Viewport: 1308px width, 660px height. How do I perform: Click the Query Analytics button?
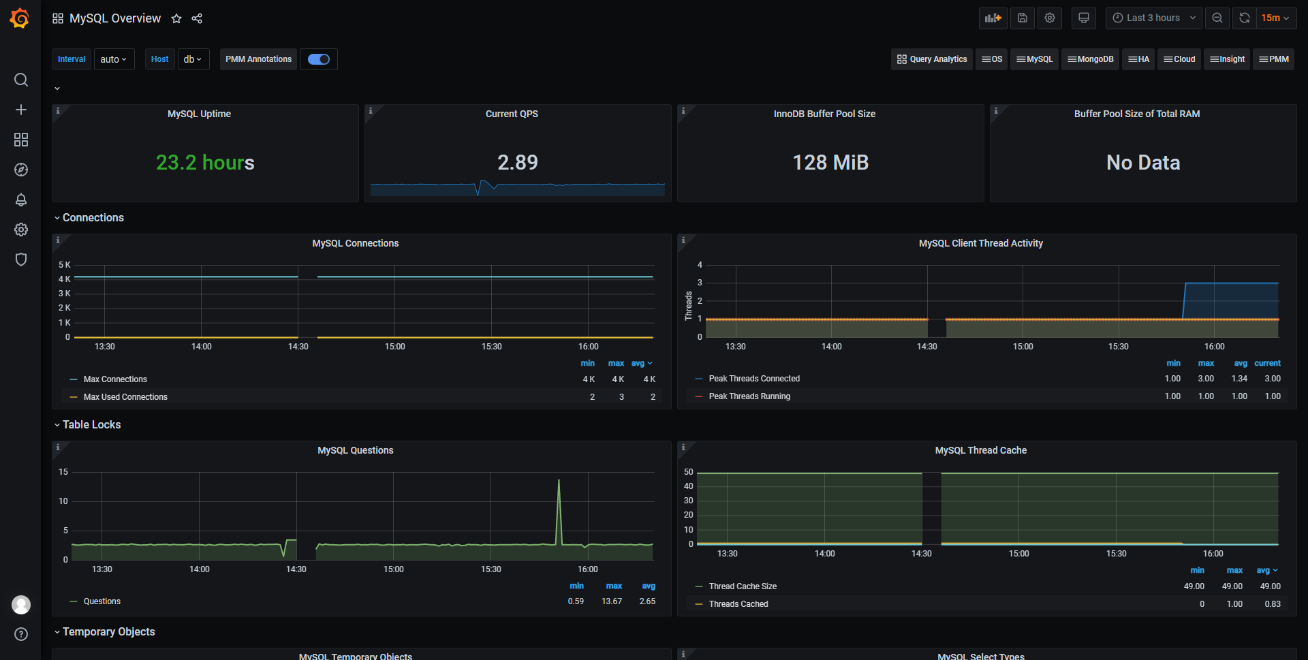click(932, 59)
